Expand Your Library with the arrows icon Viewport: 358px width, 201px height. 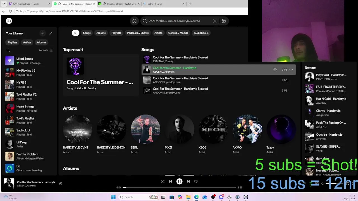[x=51, y=33]
